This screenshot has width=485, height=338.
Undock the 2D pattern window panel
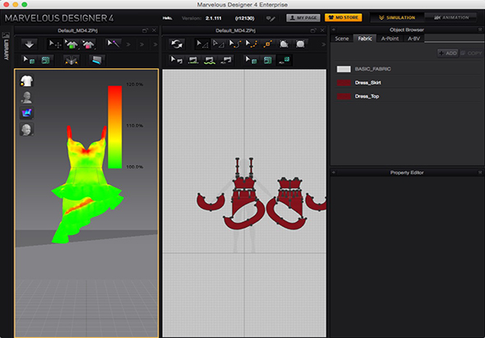(313, 30)
